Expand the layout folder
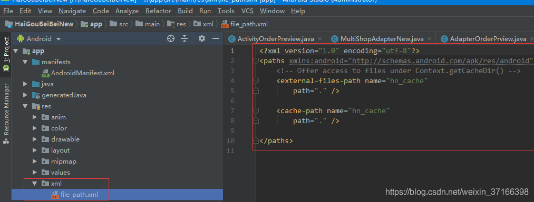Image resolution: width=534 pixels, height=202 pixels. pyautogui.click(x=34, y=150)
